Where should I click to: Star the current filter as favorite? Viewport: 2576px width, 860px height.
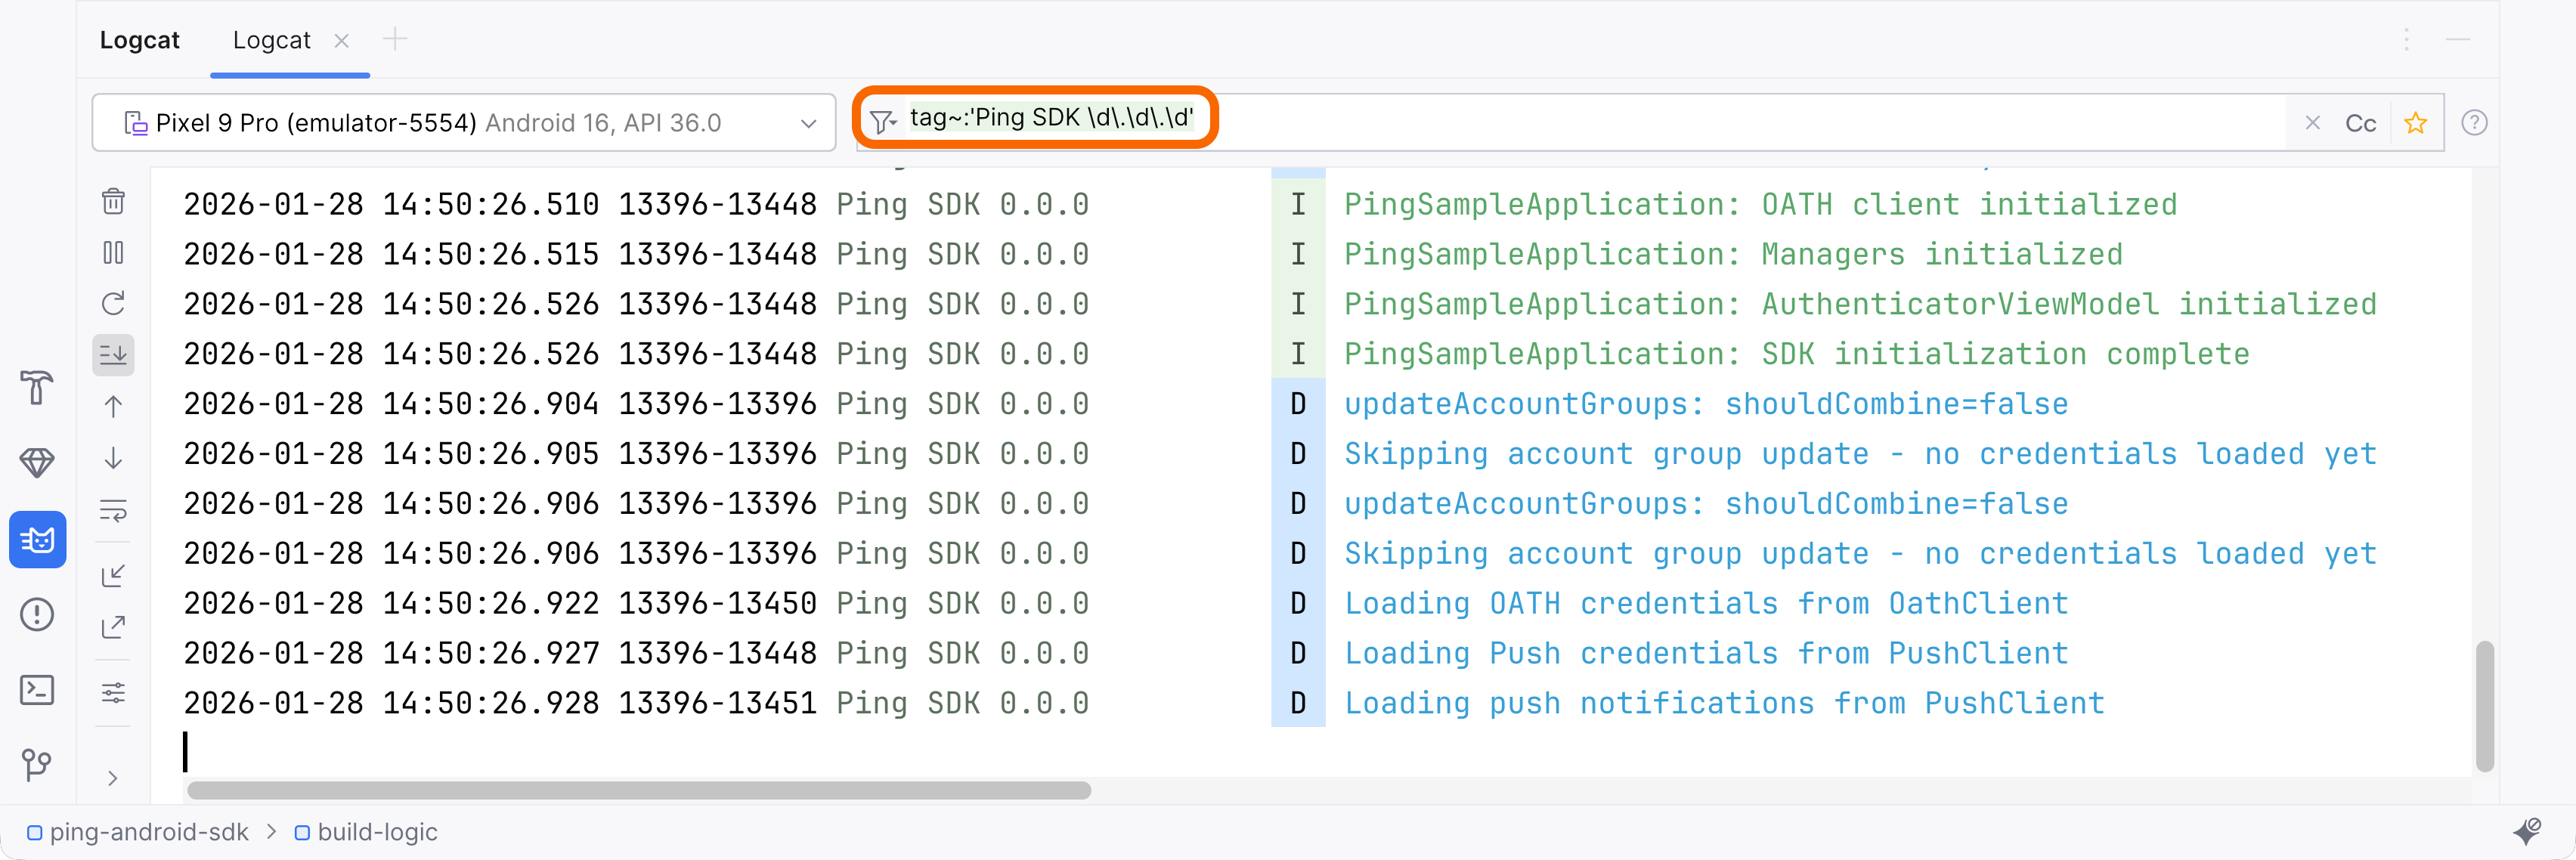(x=2416, y=122)
